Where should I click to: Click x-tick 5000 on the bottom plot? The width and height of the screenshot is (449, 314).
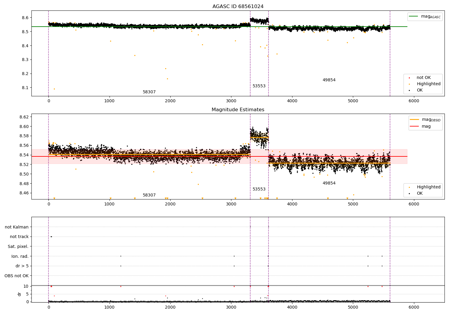(x=353, y=307)
